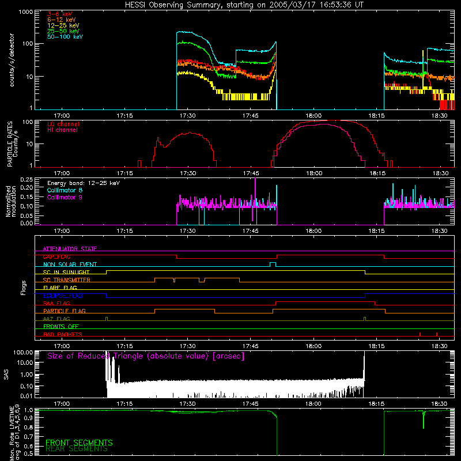This screenshot has height=461, width=461.
Task: Click 17:30 tick under the counts plot
Action: (188, 116)
